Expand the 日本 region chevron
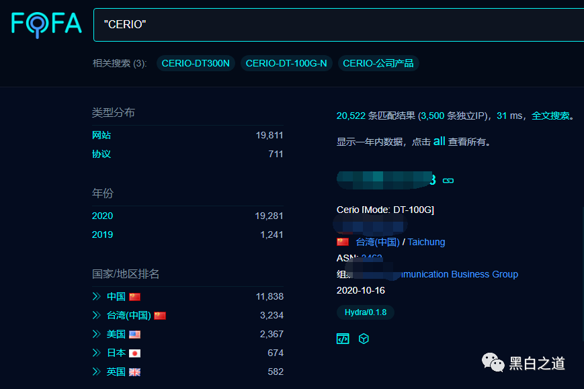This screenshot has width=584, height=389. click(97, 353)
